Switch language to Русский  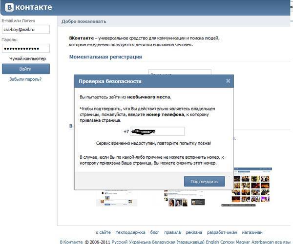click(120, 242)
